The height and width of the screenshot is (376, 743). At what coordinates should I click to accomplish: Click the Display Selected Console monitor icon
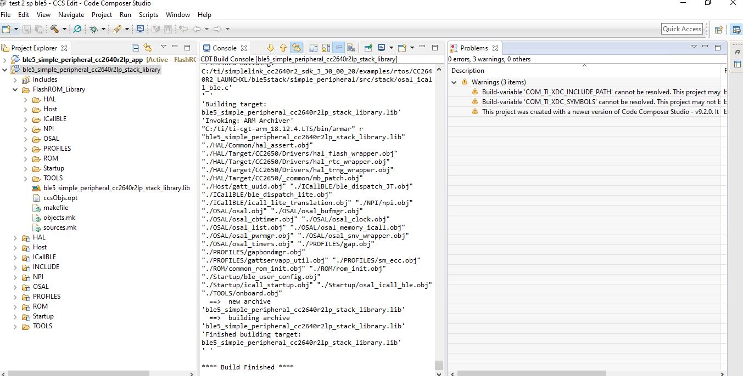click(382, 48)
